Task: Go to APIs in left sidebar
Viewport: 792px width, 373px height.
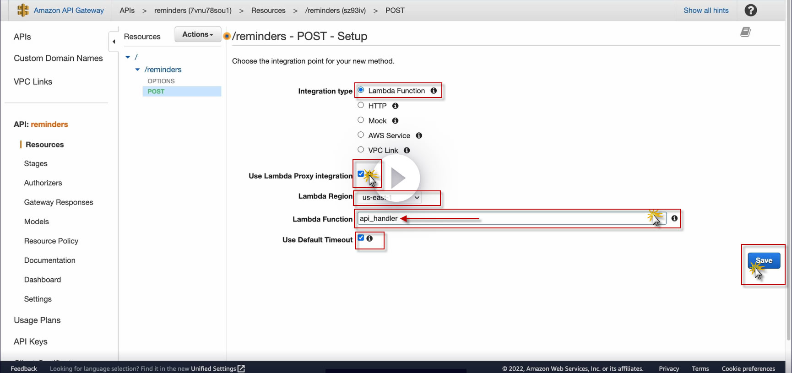Action: (22, 37)
